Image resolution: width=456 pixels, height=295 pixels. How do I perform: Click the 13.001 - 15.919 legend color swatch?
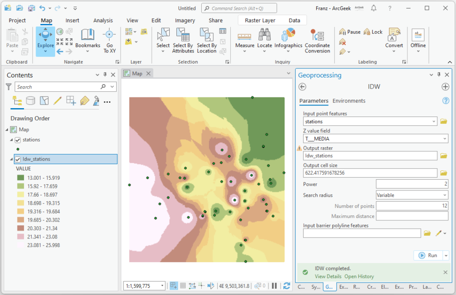coord(20,178)
